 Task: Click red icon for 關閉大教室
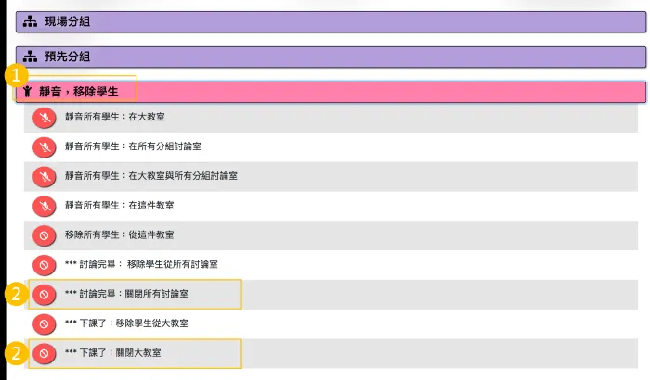(44, 354)
